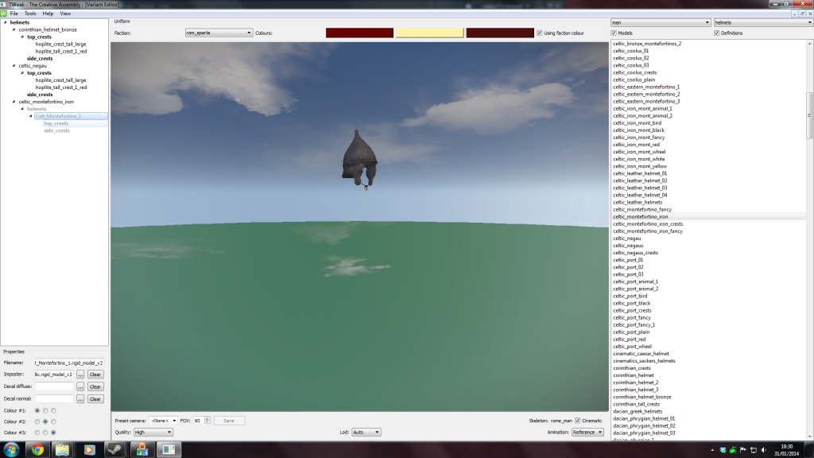
Task: Open the Quality dropdown set to High
Action: coord(153,432)
